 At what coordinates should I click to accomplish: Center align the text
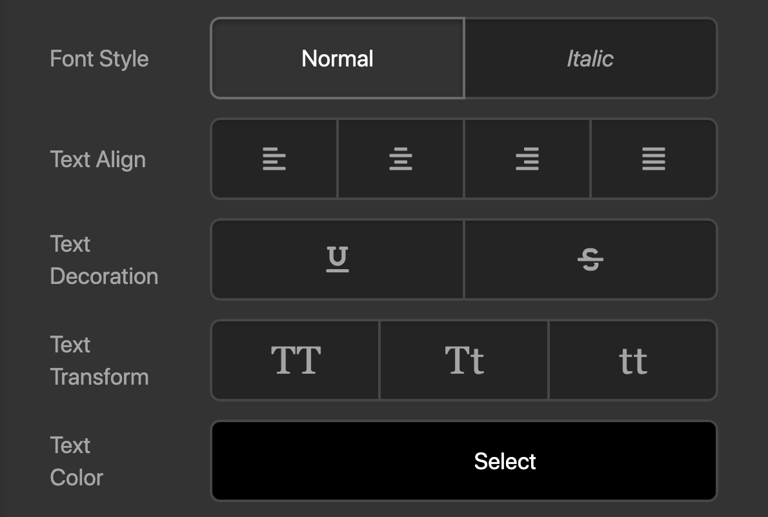tap(400, 159)
